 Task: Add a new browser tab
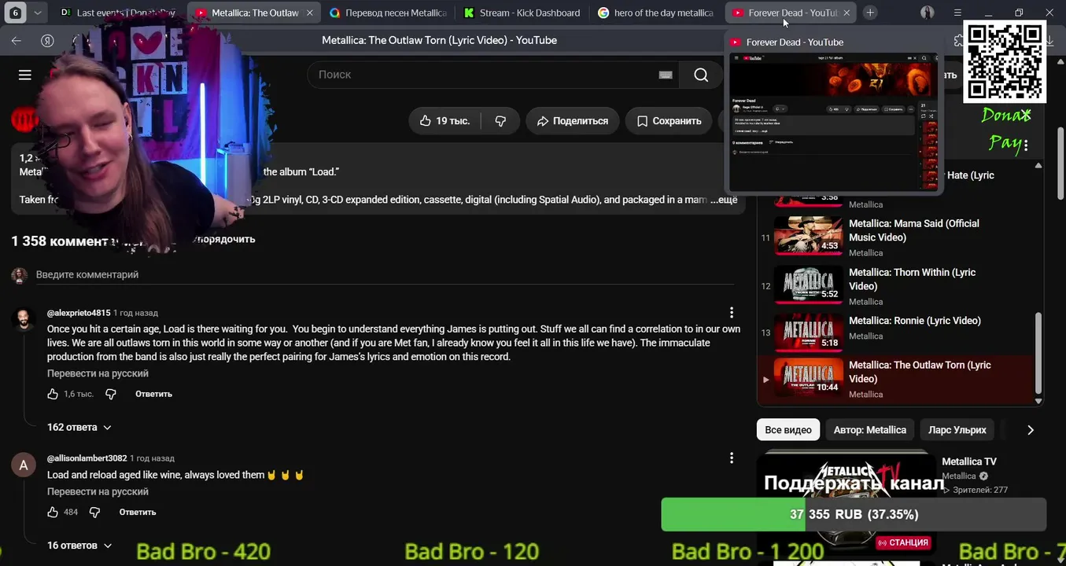(870, 13)
